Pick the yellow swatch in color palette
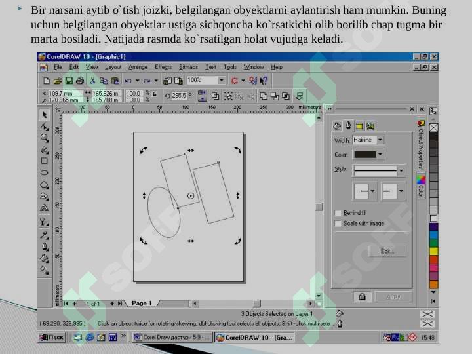The height and width of the screenshot is (354, 472). click(433, 251)
